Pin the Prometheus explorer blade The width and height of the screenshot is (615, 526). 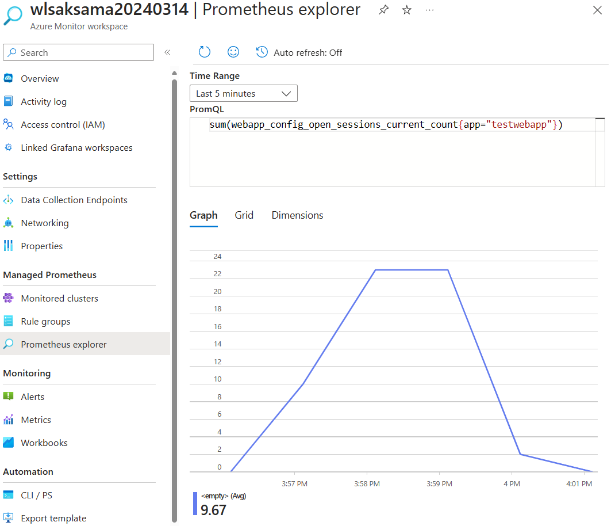coord(383,10)
